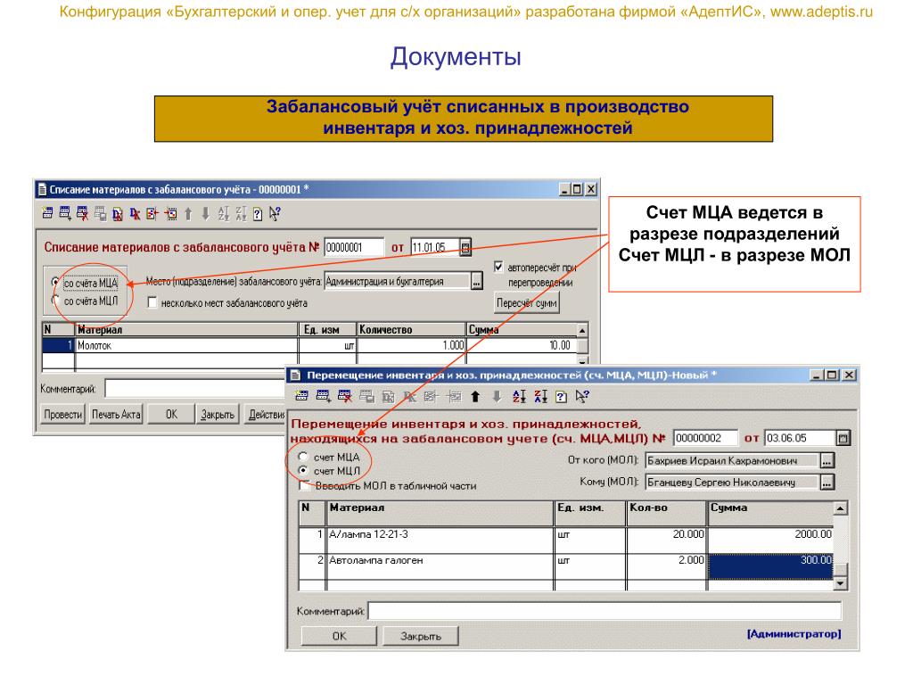Sort descending Z-A in Перемещение toolbar
Viewport: 913px width, 685px height.
pyautogui.click(x=540, y=397)
